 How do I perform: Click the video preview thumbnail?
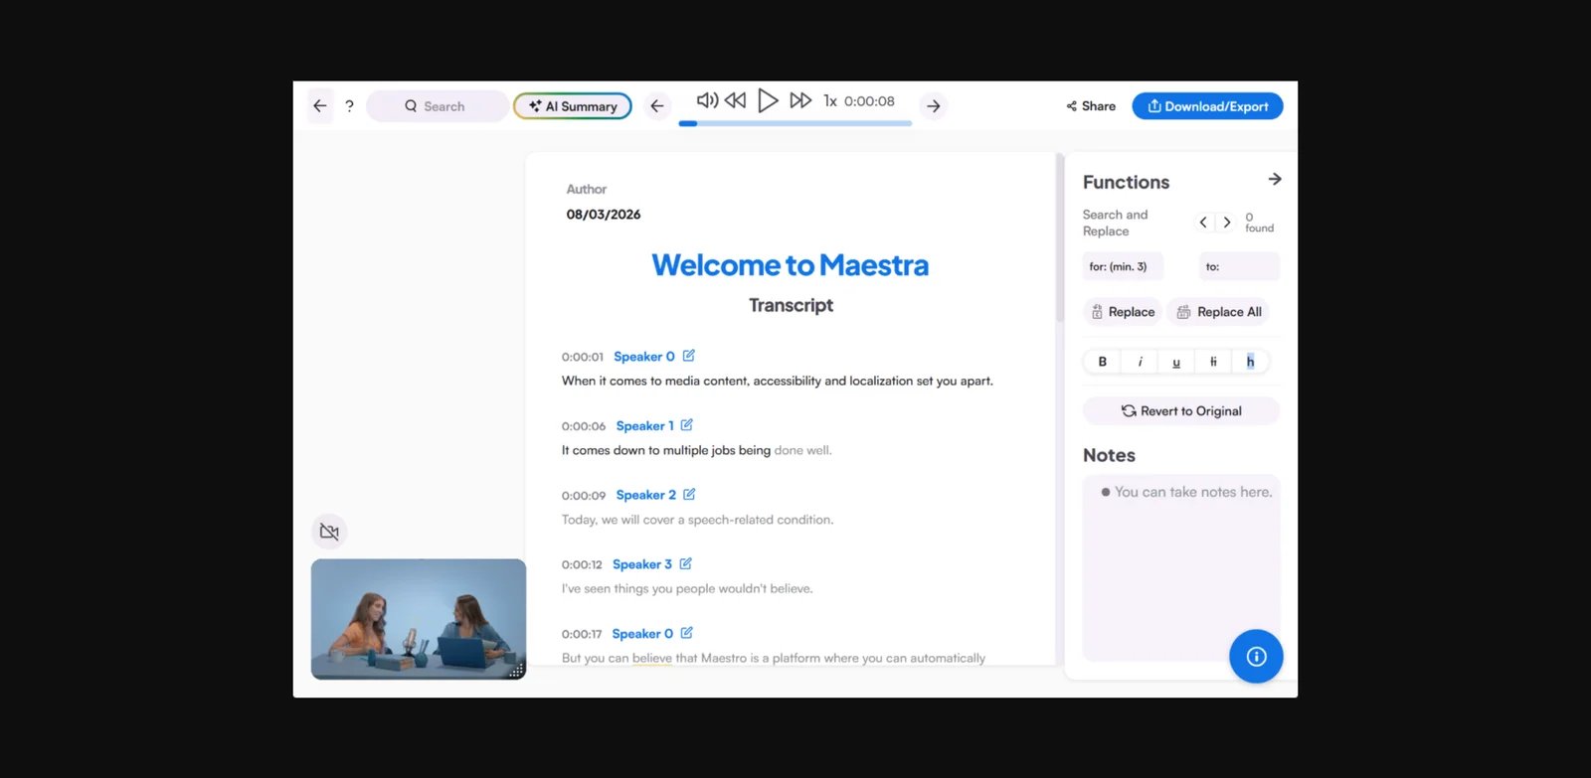click(419, 619)
